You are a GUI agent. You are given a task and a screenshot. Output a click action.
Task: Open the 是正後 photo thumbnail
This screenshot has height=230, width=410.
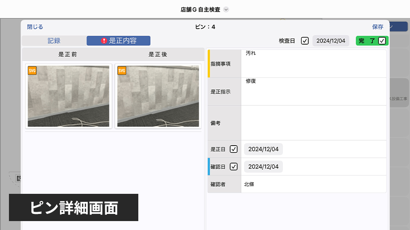158,96
